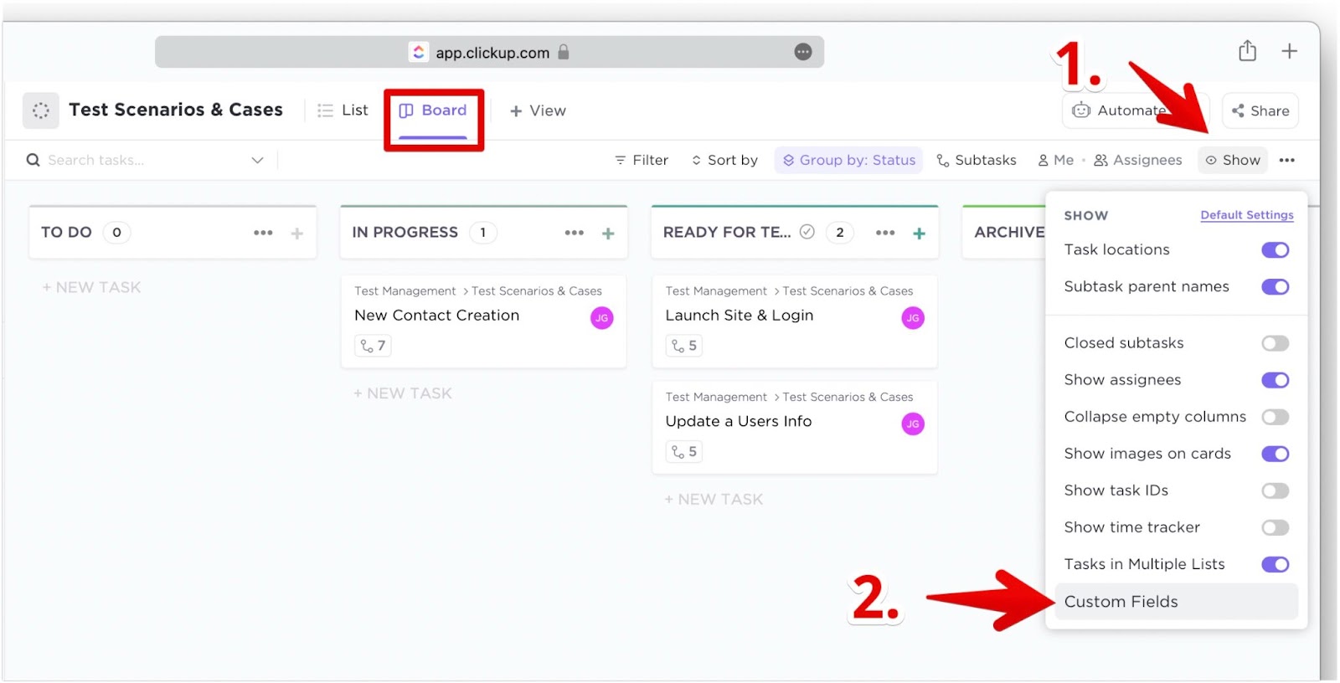The width and height of the screenshot is (1340, 683).
Task: Click the checkmark icon on READY FOR TE... column
Action: [807, 232]
